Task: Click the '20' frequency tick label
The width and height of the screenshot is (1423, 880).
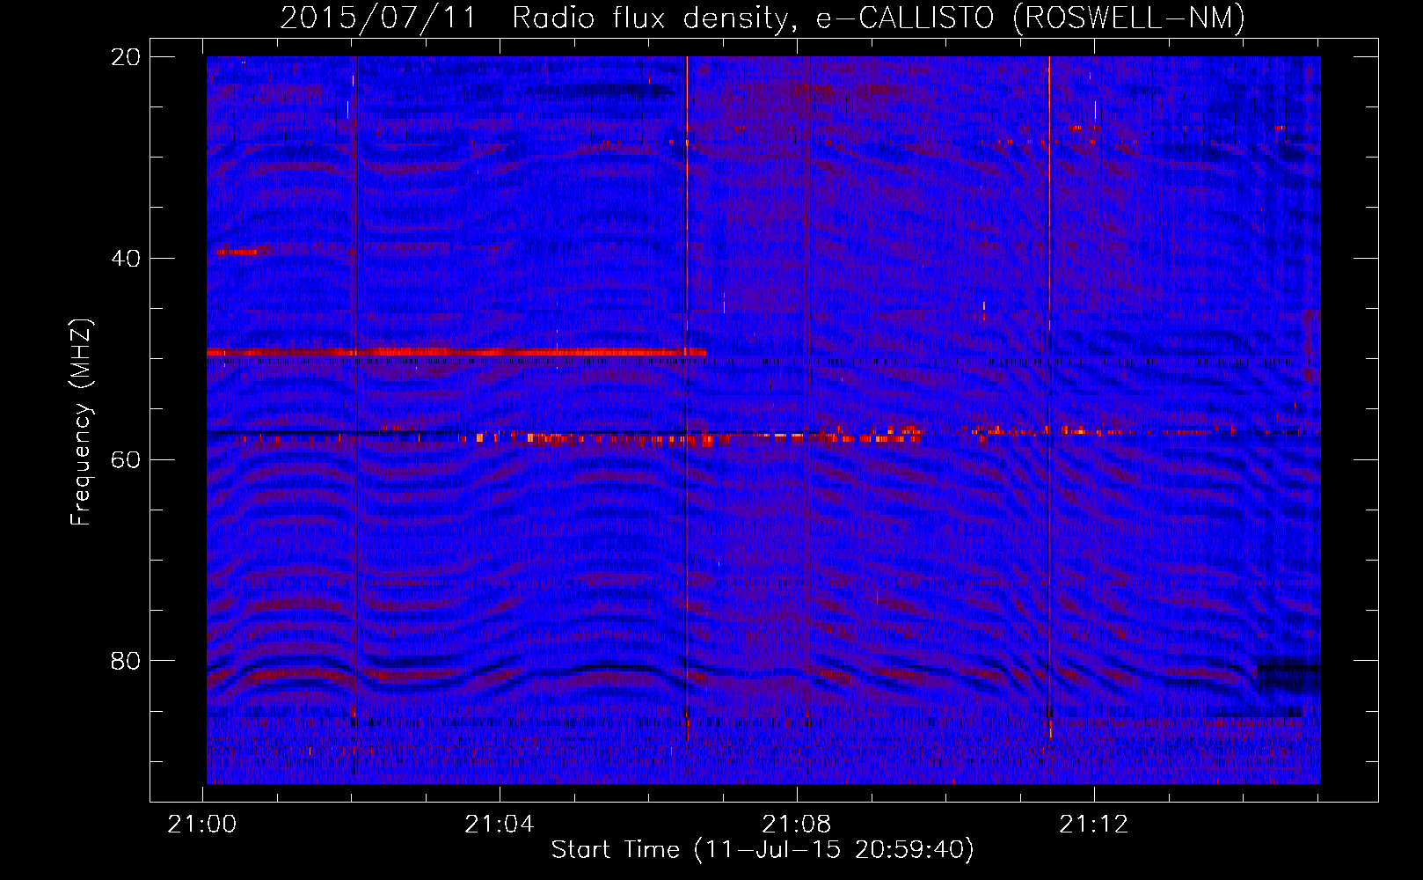Action: 125,57
